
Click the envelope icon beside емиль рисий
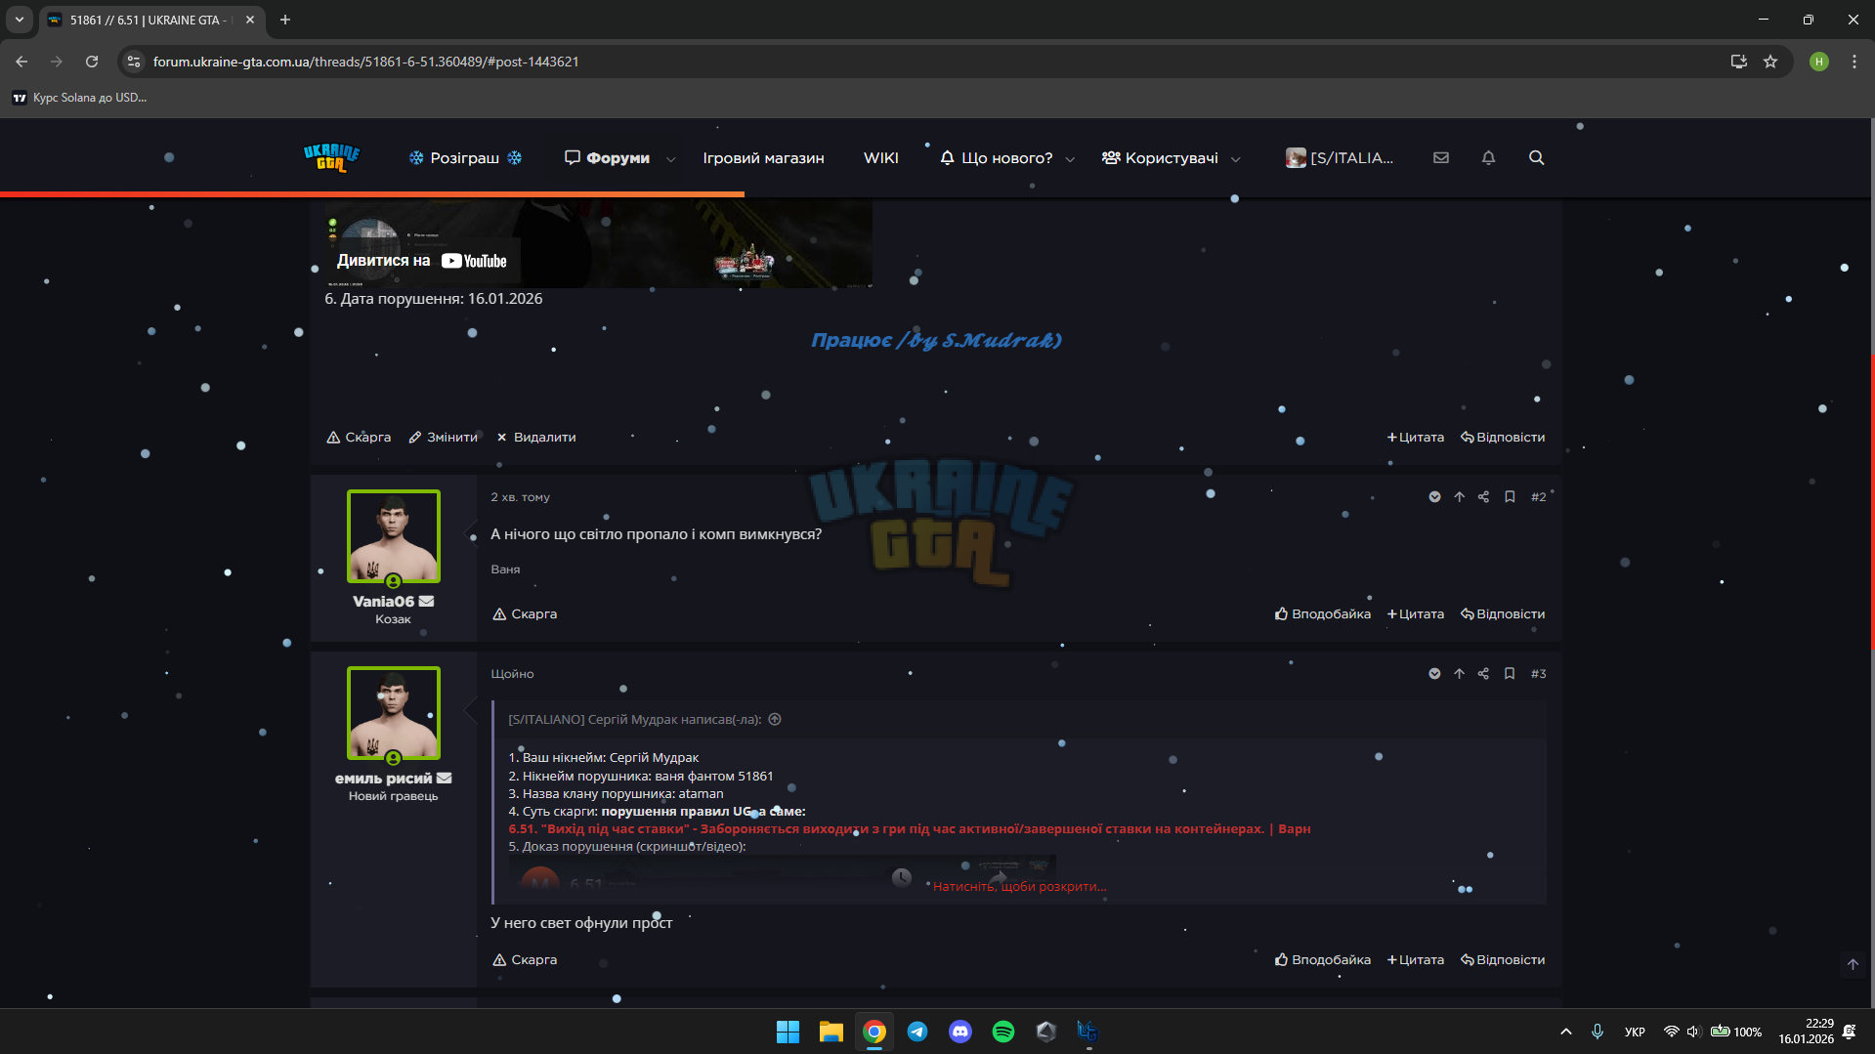pos(445,779)
